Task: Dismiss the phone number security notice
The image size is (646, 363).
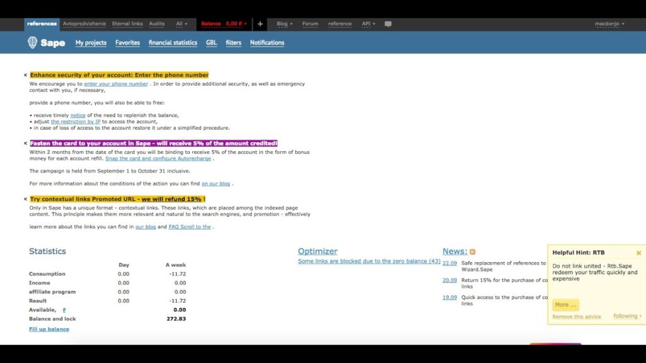Action: 25,75
